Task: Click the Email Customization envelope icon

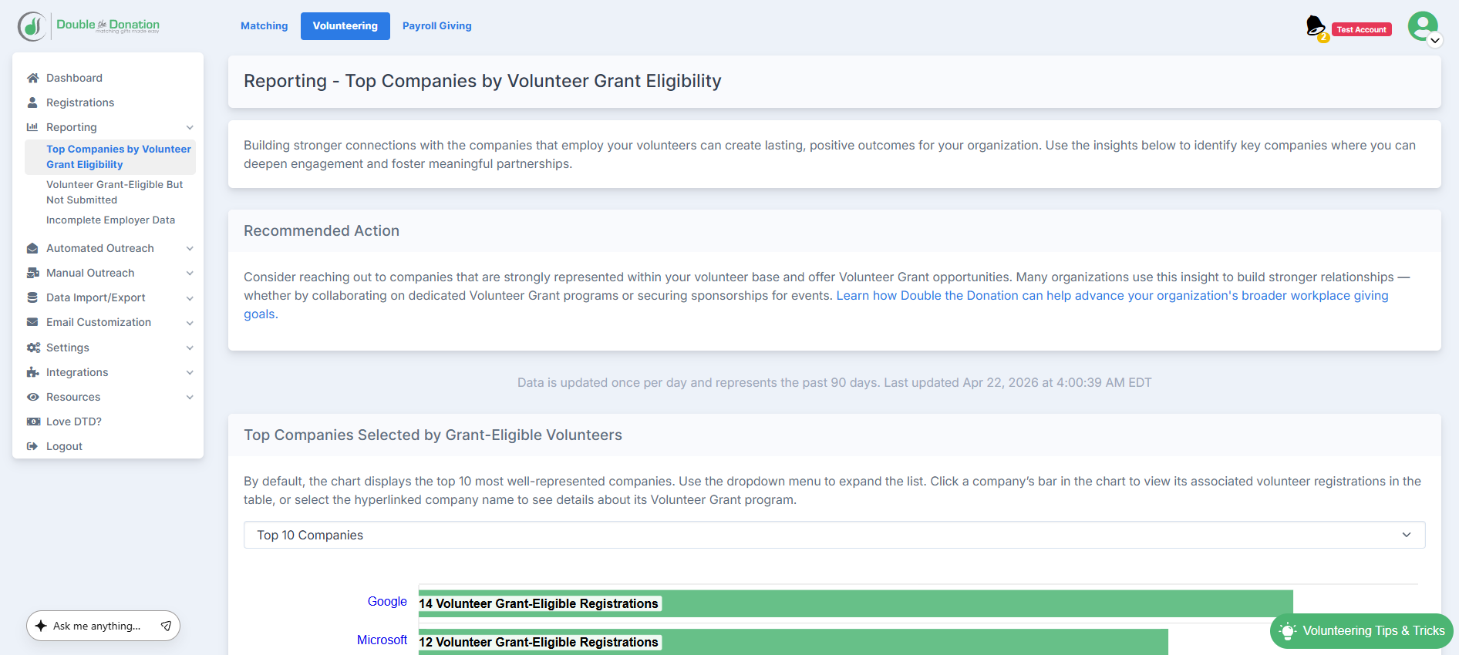Action: pos(32,322)
